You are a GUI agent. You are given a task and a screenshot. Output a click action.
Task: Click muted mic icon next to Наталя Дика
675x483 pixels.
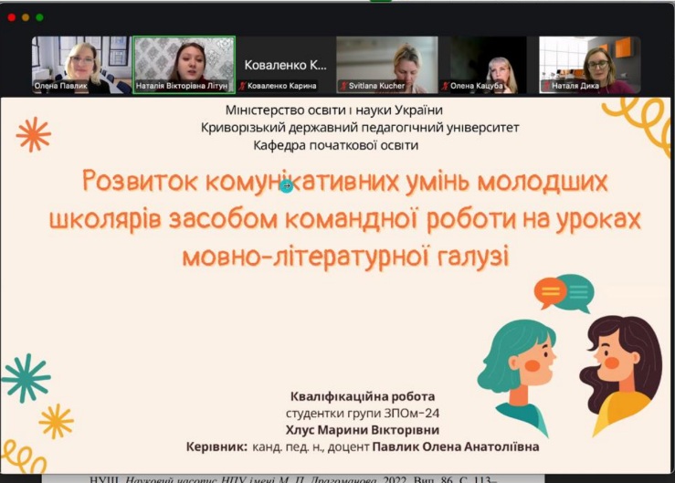click(x=547, y=87)
